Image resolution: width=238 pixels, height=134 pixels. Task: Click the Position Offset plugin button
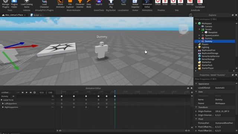click(158, 3)
